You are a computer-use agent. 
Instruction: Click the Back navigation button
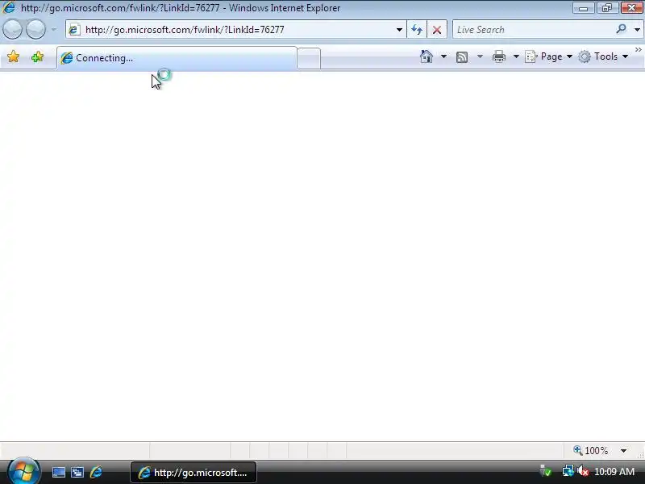pos(12,30)
